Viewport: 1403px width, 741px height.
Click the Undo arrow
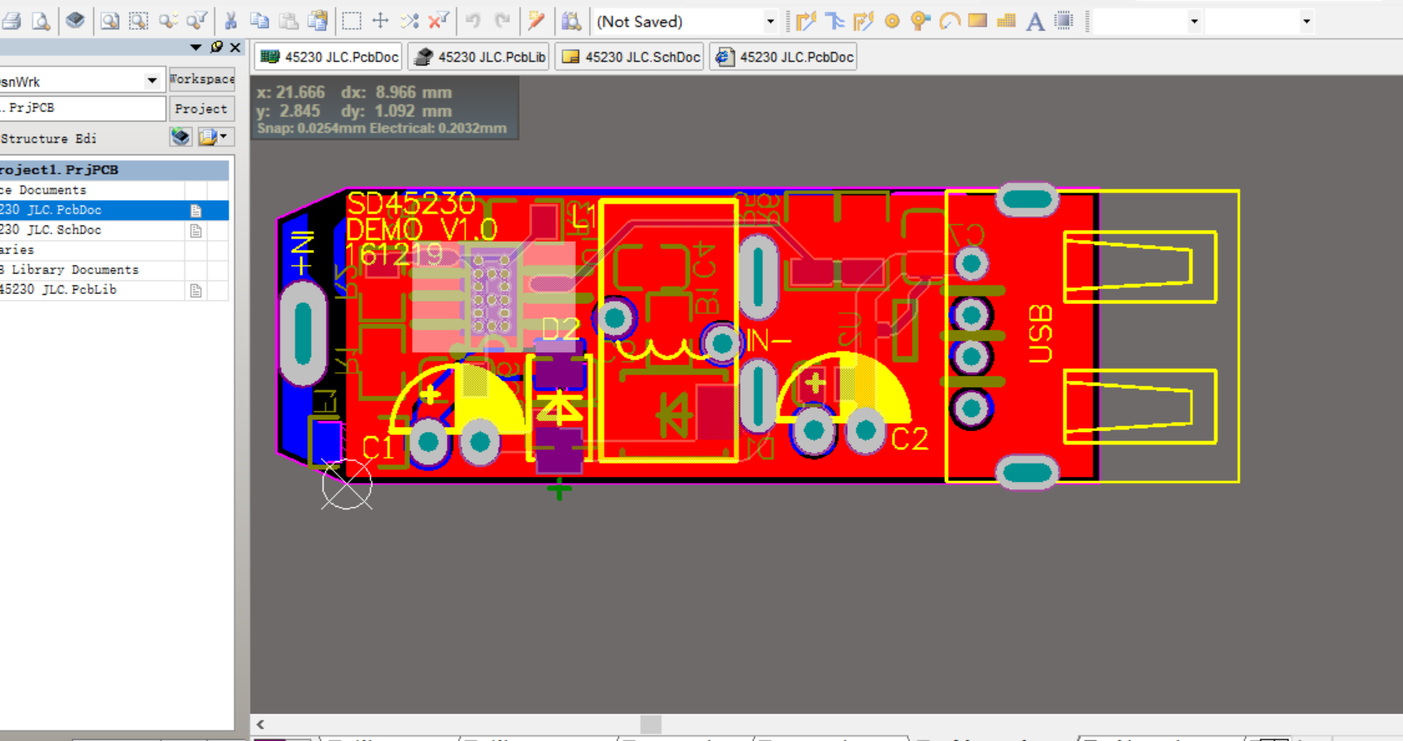click(473, 21)
